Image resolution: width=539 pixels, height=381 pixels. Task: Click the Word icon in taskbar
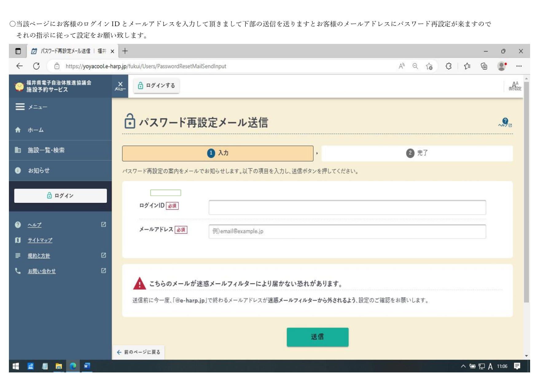coord(87,366)
